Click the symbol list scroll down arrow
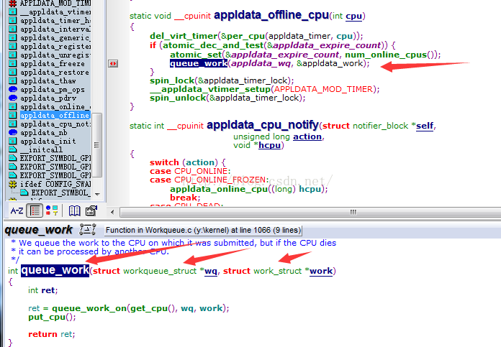The image size is (501, 347). pyautogui.click(x=97, y=194)
